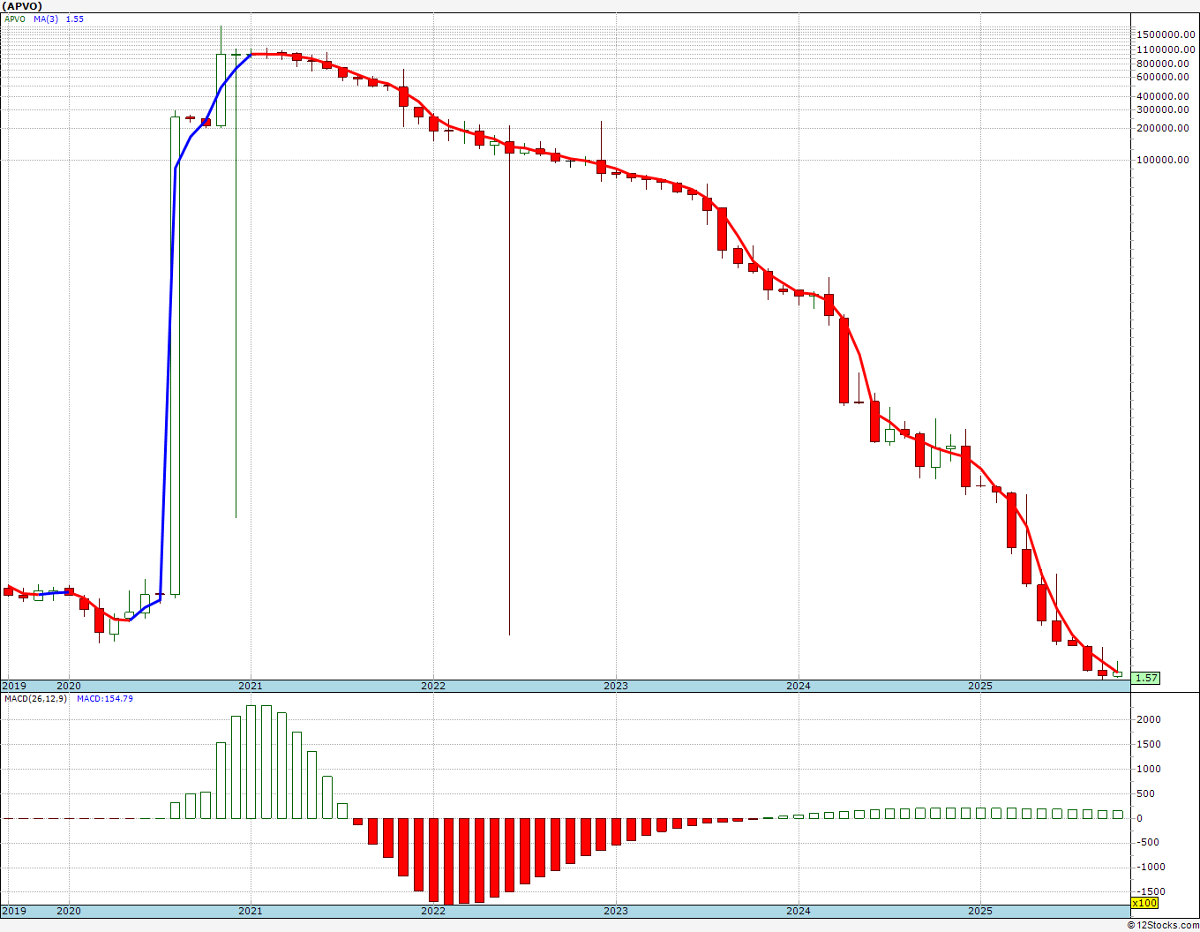Click 2025 on the price chart time axis
Viewport: 1200px width, 932px height.
[981, 685]
